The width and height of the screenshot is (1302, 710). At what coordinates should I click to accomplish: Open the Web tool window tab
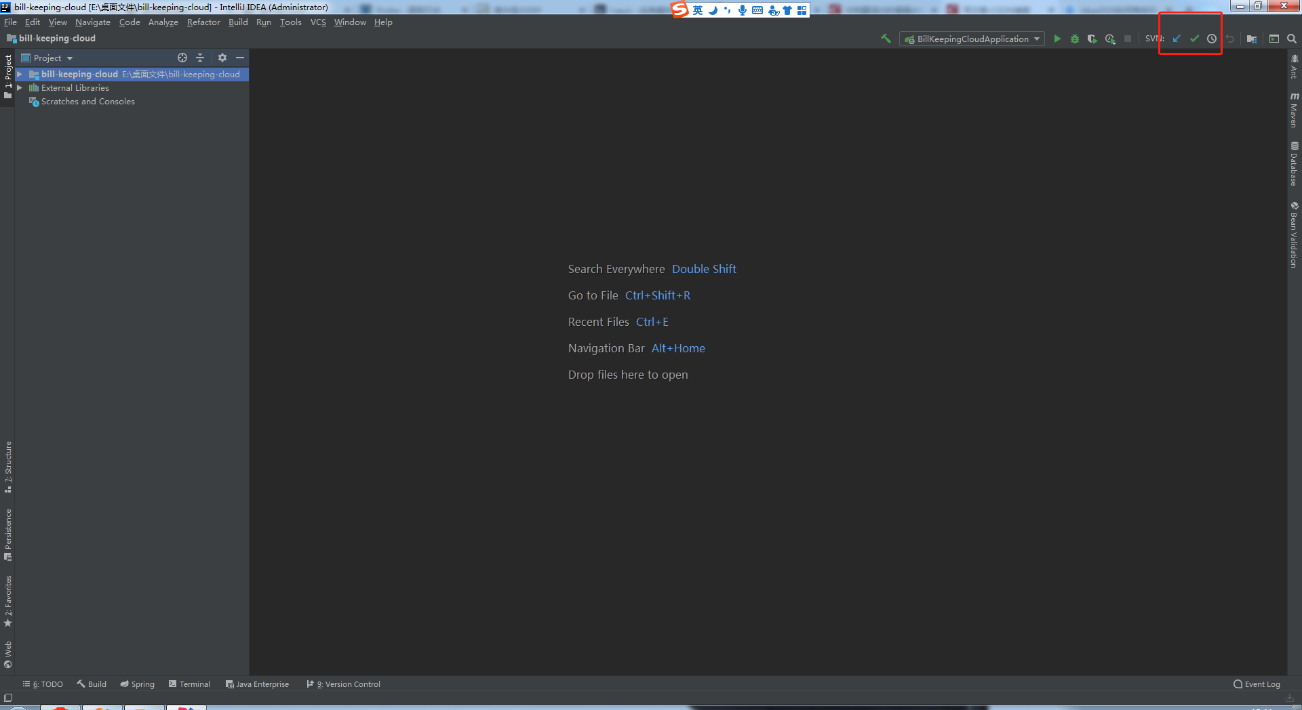[x=7, y=654]
